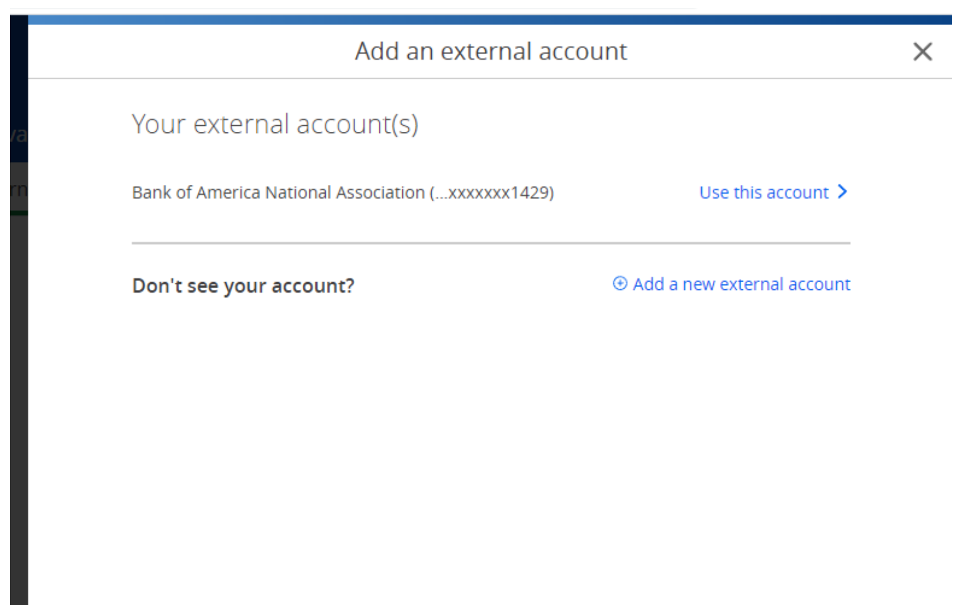Click the green underline on the left edge
Screen dimensions: 968x605
(x=18, y=213)
